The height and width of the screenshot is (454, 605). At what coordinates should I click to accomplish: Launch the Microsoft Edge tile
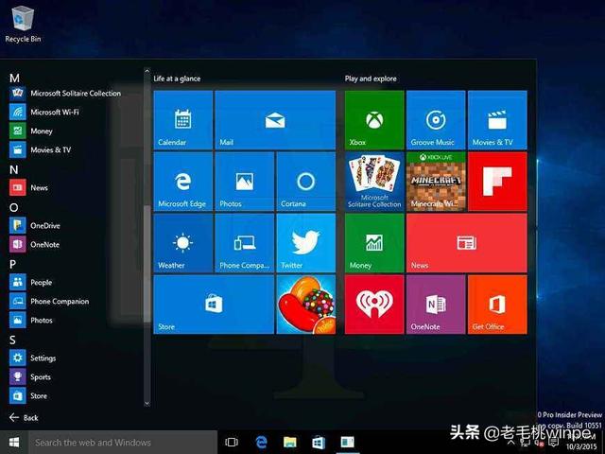click(182, 182)
